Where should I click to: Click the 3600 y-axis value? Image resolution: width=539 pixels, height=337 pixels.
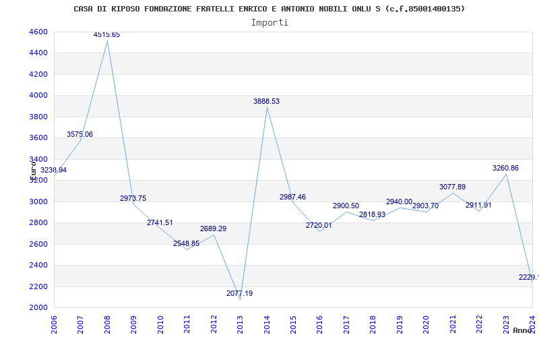(37, 138)
